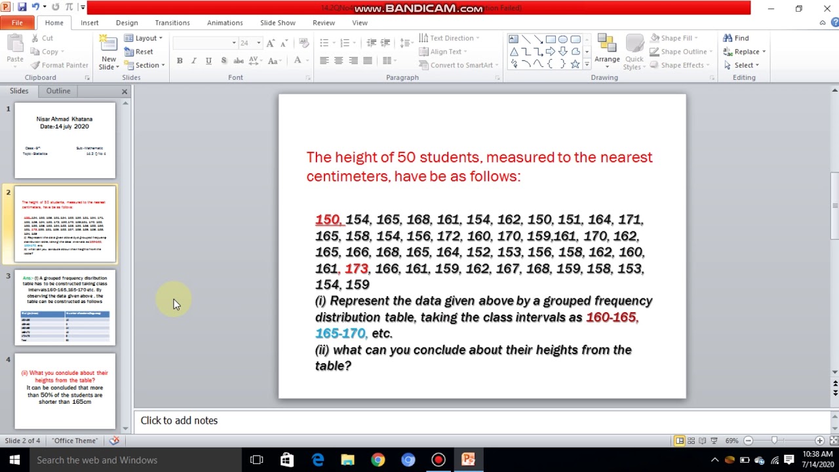Insert a text box shape

pyautogui.click(x=513, y=39)
